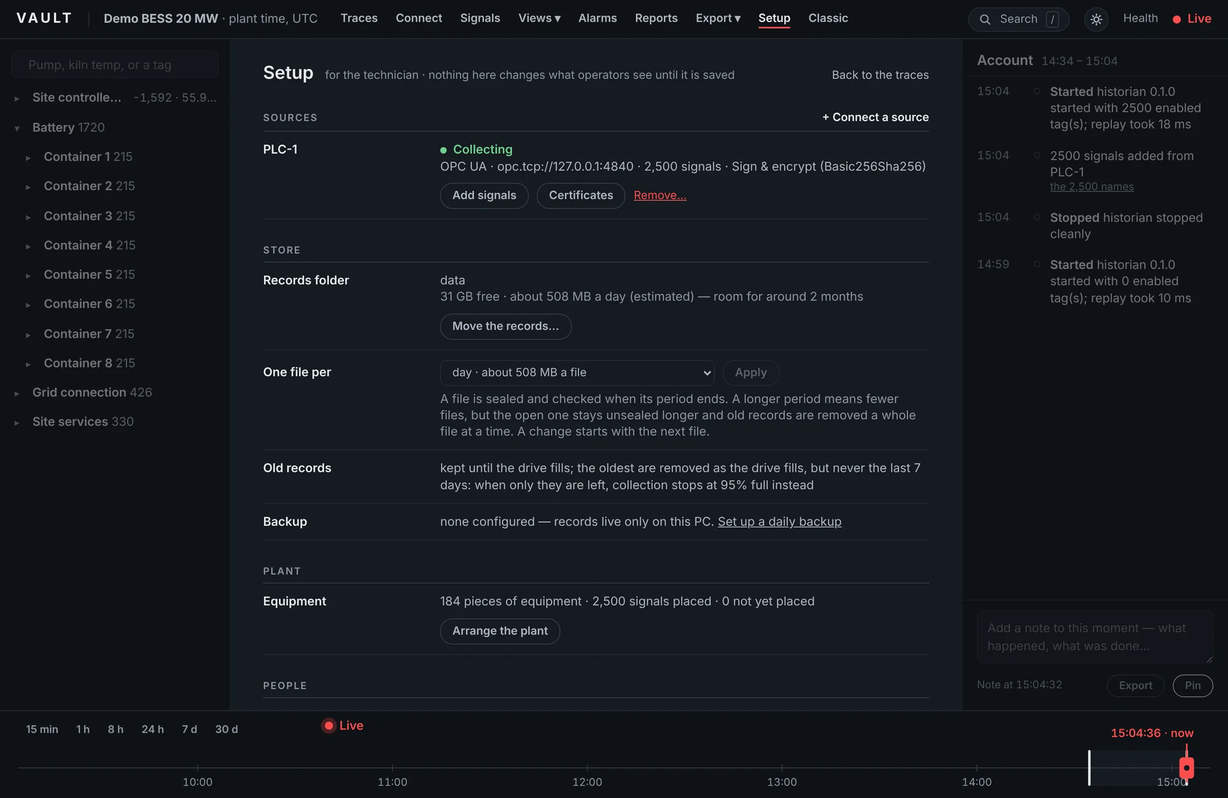Expand the Container 3 arrow
This screenshot has width=1228, height=798.
tap(28, 217)
